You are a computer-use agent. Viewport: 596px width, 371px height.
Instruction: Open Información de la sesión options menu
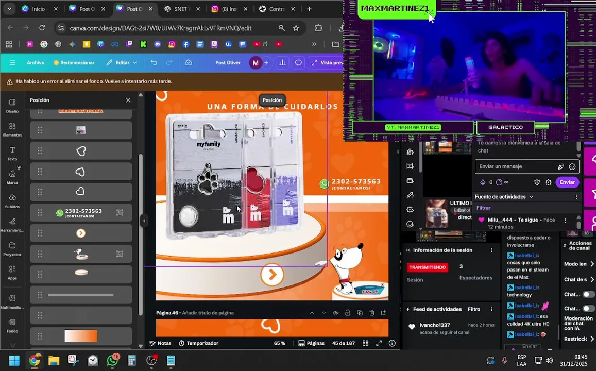click(491, 250)
